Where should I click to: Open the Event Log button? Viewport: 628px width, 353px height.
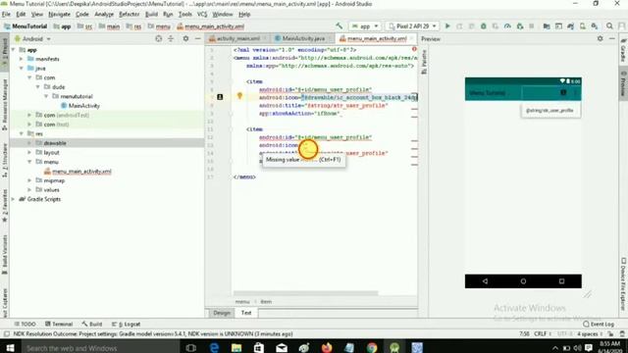coord(599,324)
